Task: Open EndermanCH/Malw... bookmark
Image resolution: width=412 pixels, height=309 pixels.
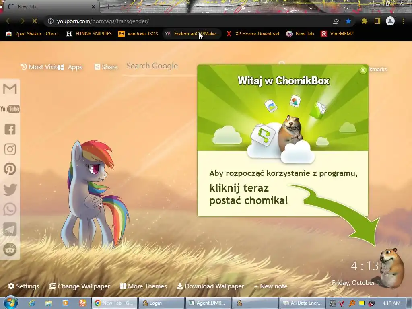Action: click(x=192, y=34)
